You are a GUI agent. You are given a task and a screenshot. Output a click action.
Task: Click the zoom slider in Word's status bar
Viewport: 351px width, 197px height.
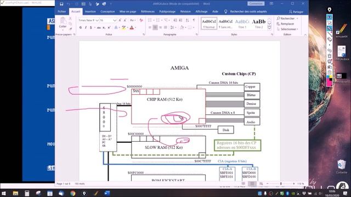click(x=281, y=184)
